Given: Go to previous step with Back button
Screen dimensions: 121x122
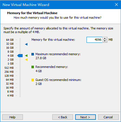Looking at the screenshot, I should pyautogui.click(x=62, y=117).
